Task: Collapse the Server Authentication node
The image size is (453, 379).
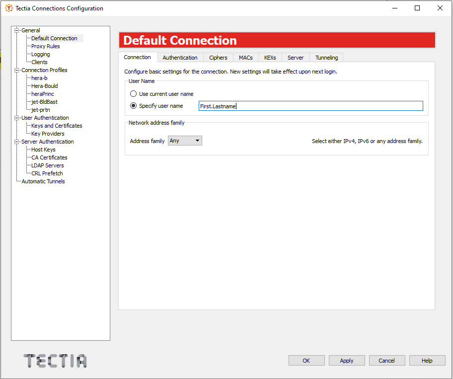Action: [x=17, y=142]
